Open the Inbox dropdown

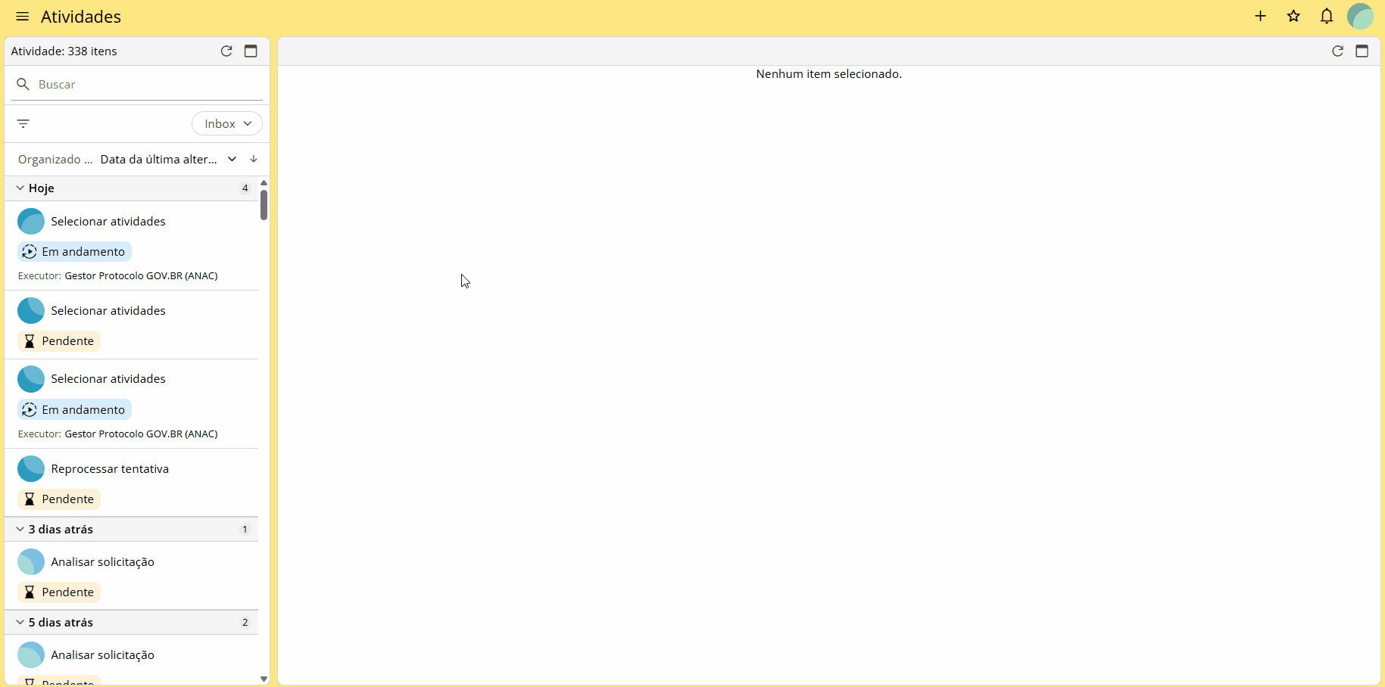tap(227, 123)
